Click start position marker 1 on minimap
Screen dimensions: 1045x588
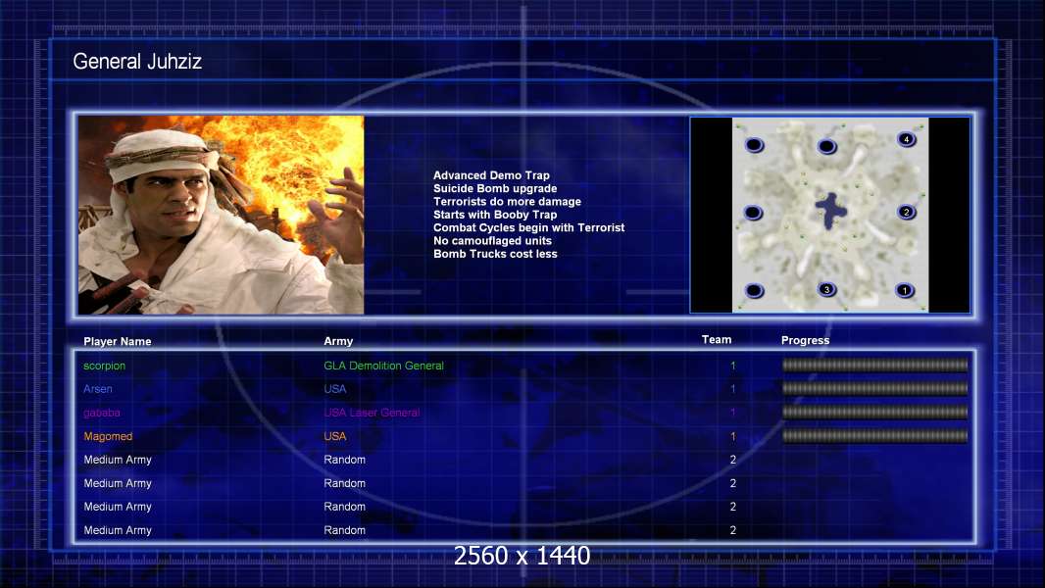905,290
